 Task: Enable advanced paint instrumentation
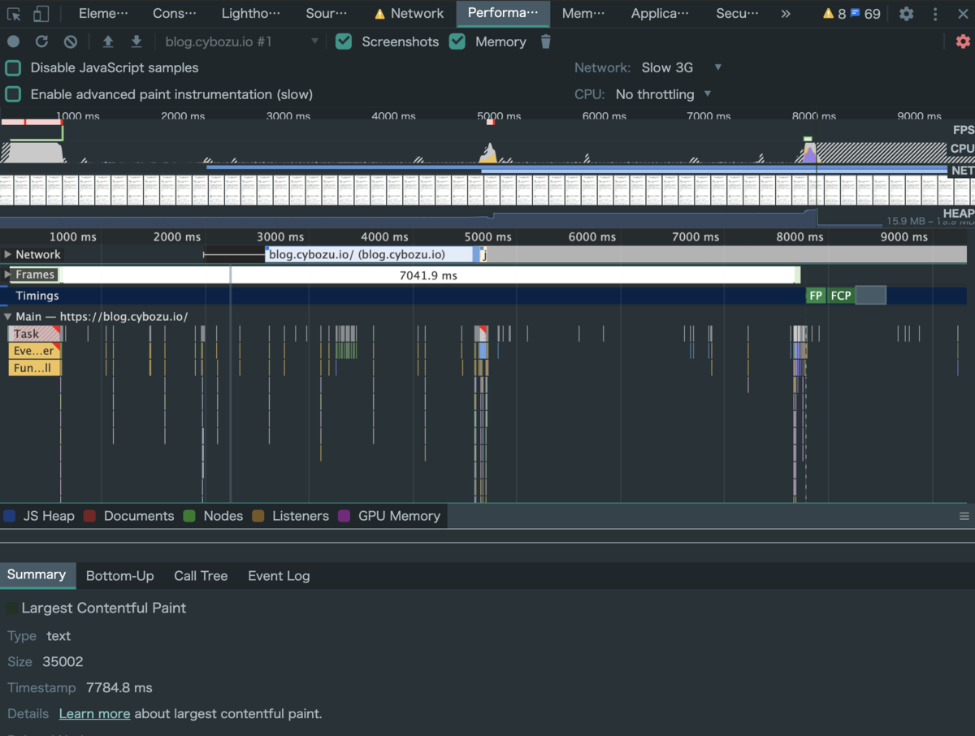[x=12, y=94]
